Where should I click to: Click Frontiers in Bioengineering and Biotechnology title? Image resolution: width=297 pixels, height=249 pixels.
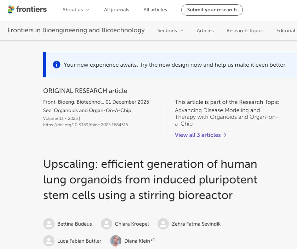pos(76,30)
